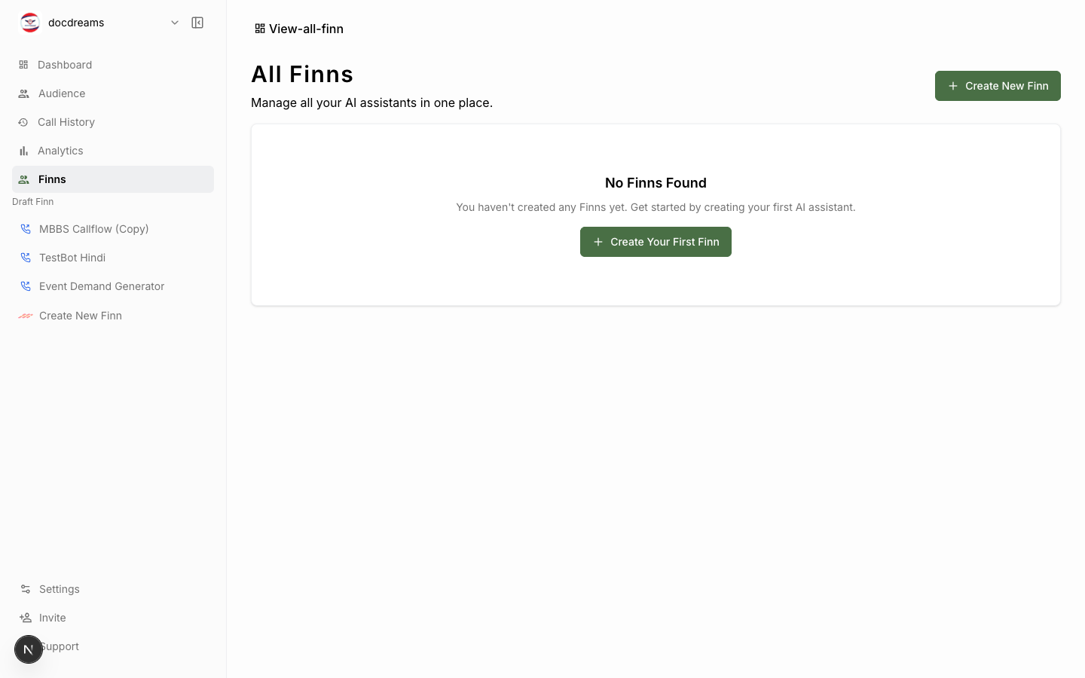The image size is (1085, 678).
Task: Click the Invite person-add icon
Action: coord(26,618)
